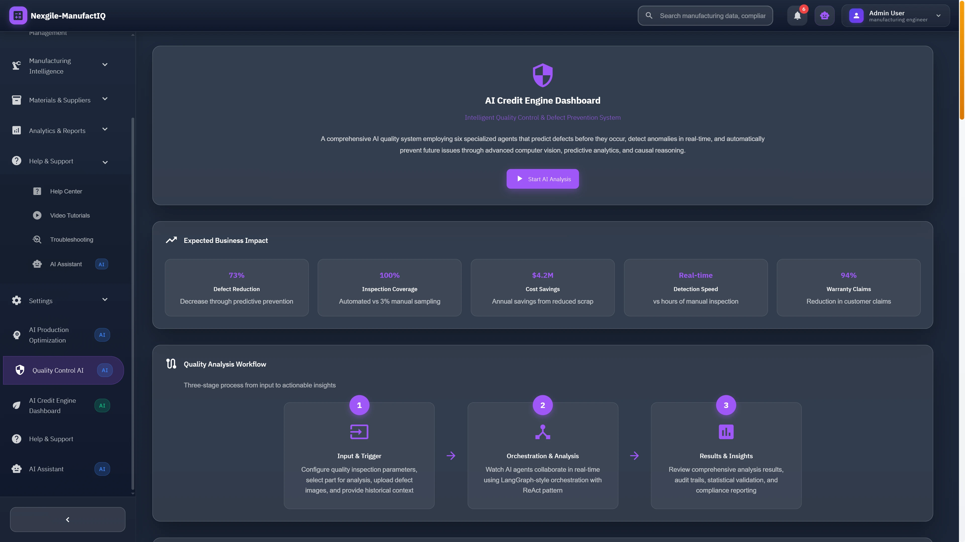Click the AI badge beside AI Credit Engine Dashboard
The height and width of the screenshot is (542, 965).
pyautogui.click(x=102, y=405)
